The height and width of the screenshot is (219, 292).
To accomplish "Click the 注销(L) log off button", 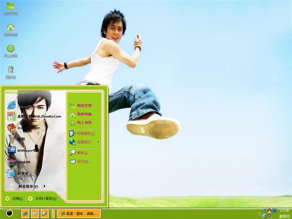I will (x=14, y=198).
